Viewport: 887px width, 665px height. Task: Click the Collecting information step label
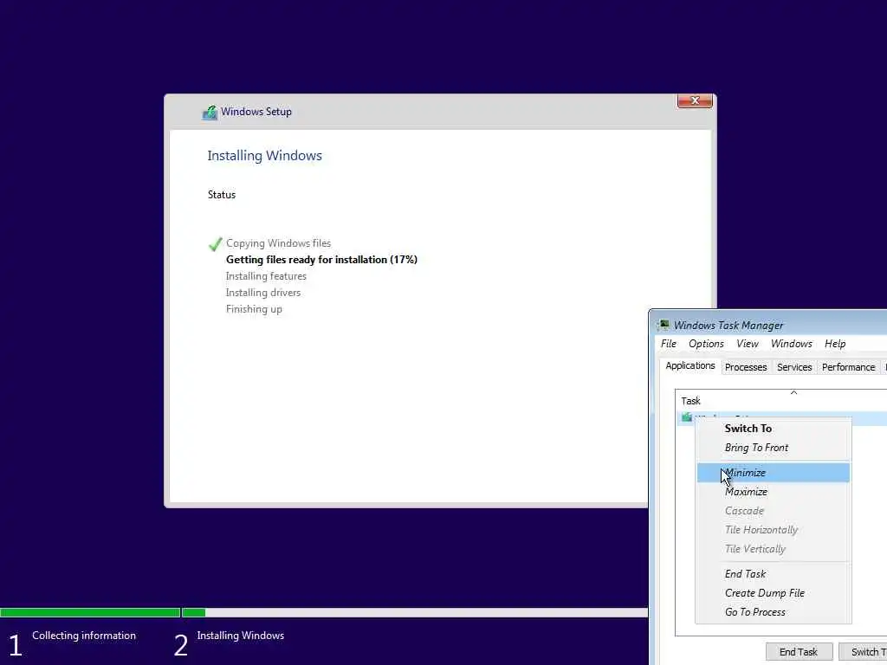click(84, 636)
